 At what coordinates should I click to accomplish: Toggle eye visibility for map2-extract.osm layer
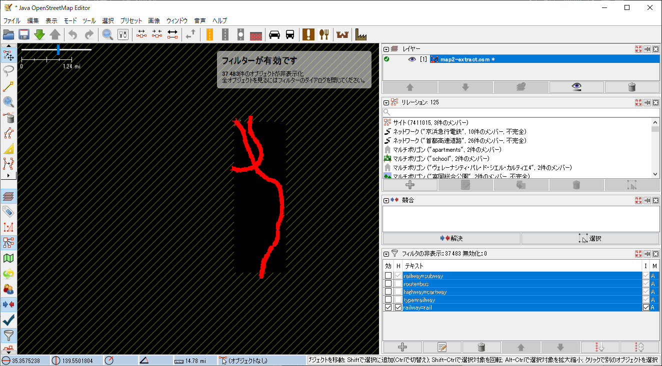point(412,59)
